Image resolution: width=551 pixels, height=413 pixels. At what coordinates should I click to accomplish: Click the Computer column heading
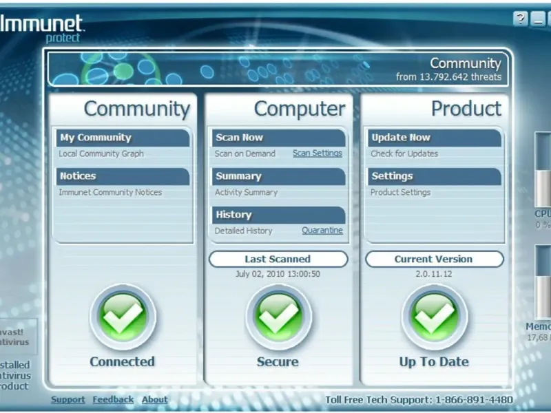click(300, 109)
